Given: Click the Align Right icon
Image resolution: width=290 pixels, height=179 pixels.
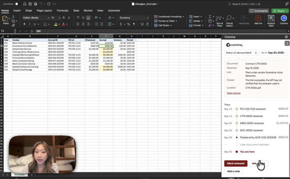Looking at the screenshot, I should point(88,24).
